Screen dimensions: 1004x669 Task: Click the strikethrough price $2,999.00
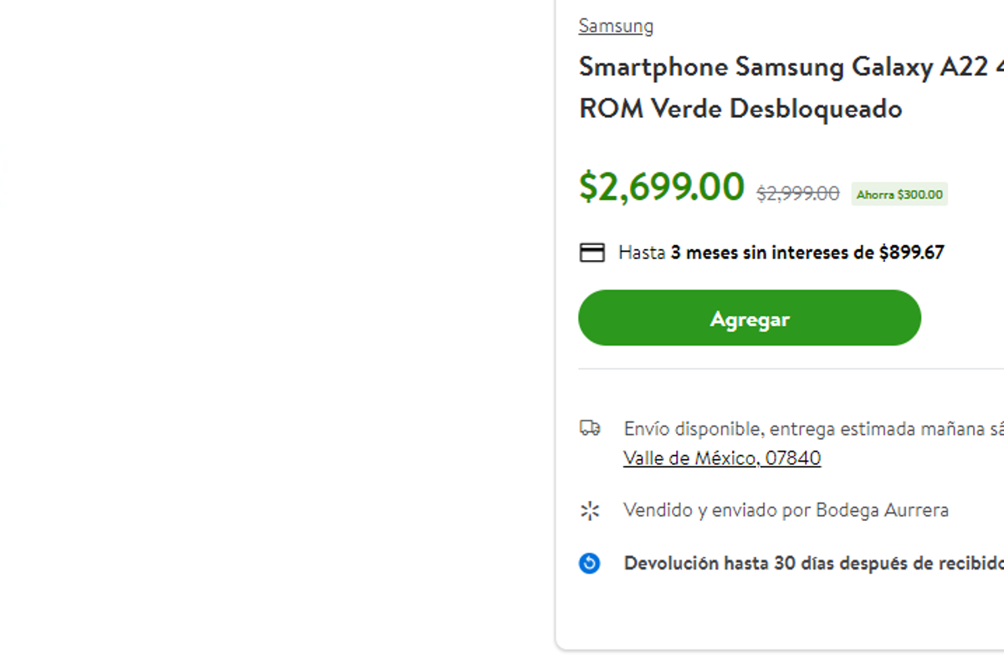coord(797,192)
